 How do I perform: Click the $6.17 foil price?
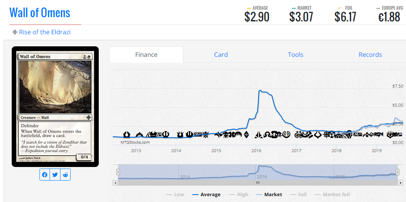tap(345, 17)
